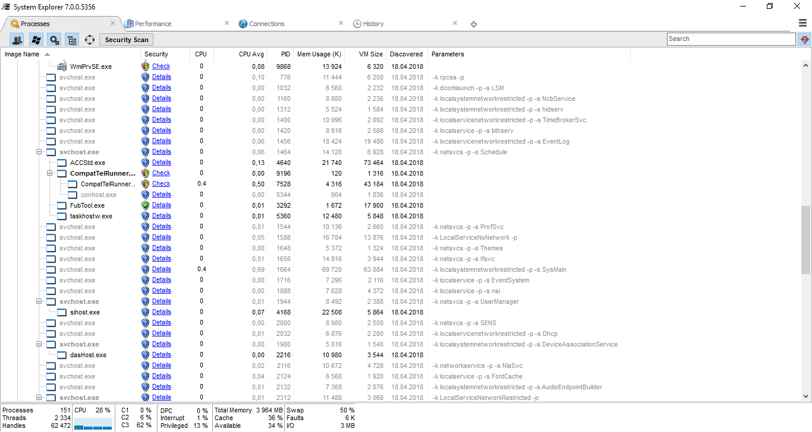Click the FubTool.exe window icon
Viewport: 812px width, 432px height.
62,205
